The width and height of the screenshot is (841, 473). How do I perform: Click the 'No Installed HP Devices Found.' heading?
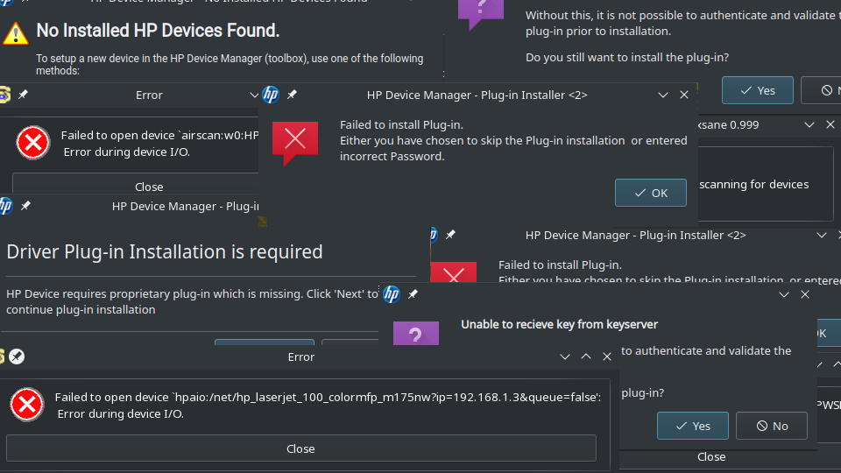158,31
